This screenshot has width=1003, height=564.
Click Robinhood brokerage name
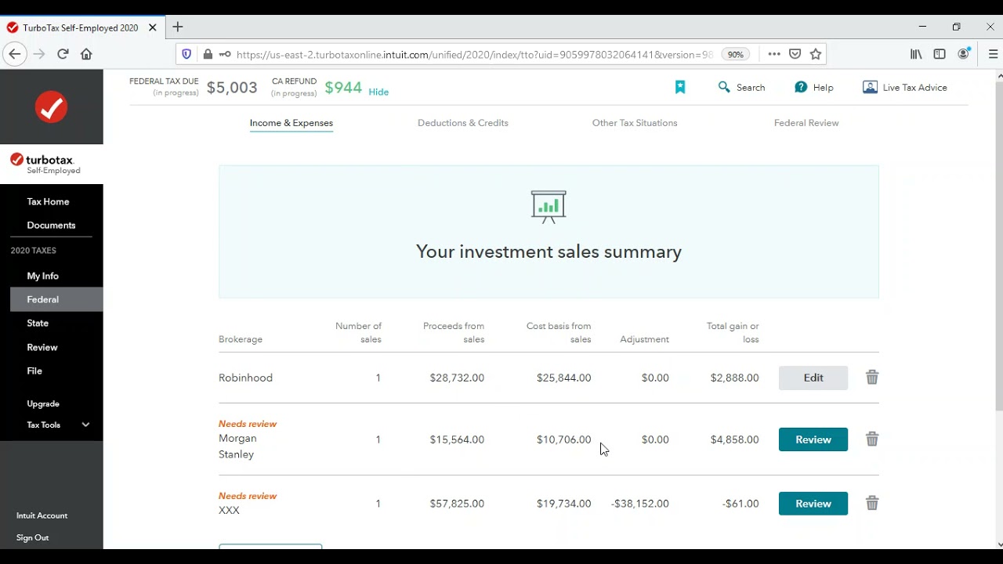coord(245,378)
